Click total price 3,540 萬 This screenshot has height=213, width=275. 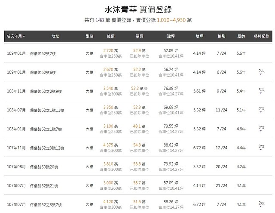(110, 88)
